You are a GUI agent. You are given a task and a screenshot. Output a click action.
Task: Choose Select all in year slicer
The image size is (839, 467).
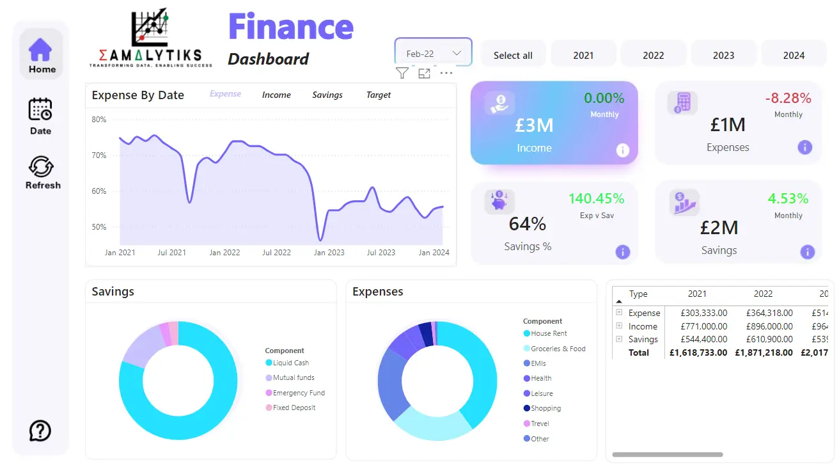pyautogui.click(x=513, y=55)
